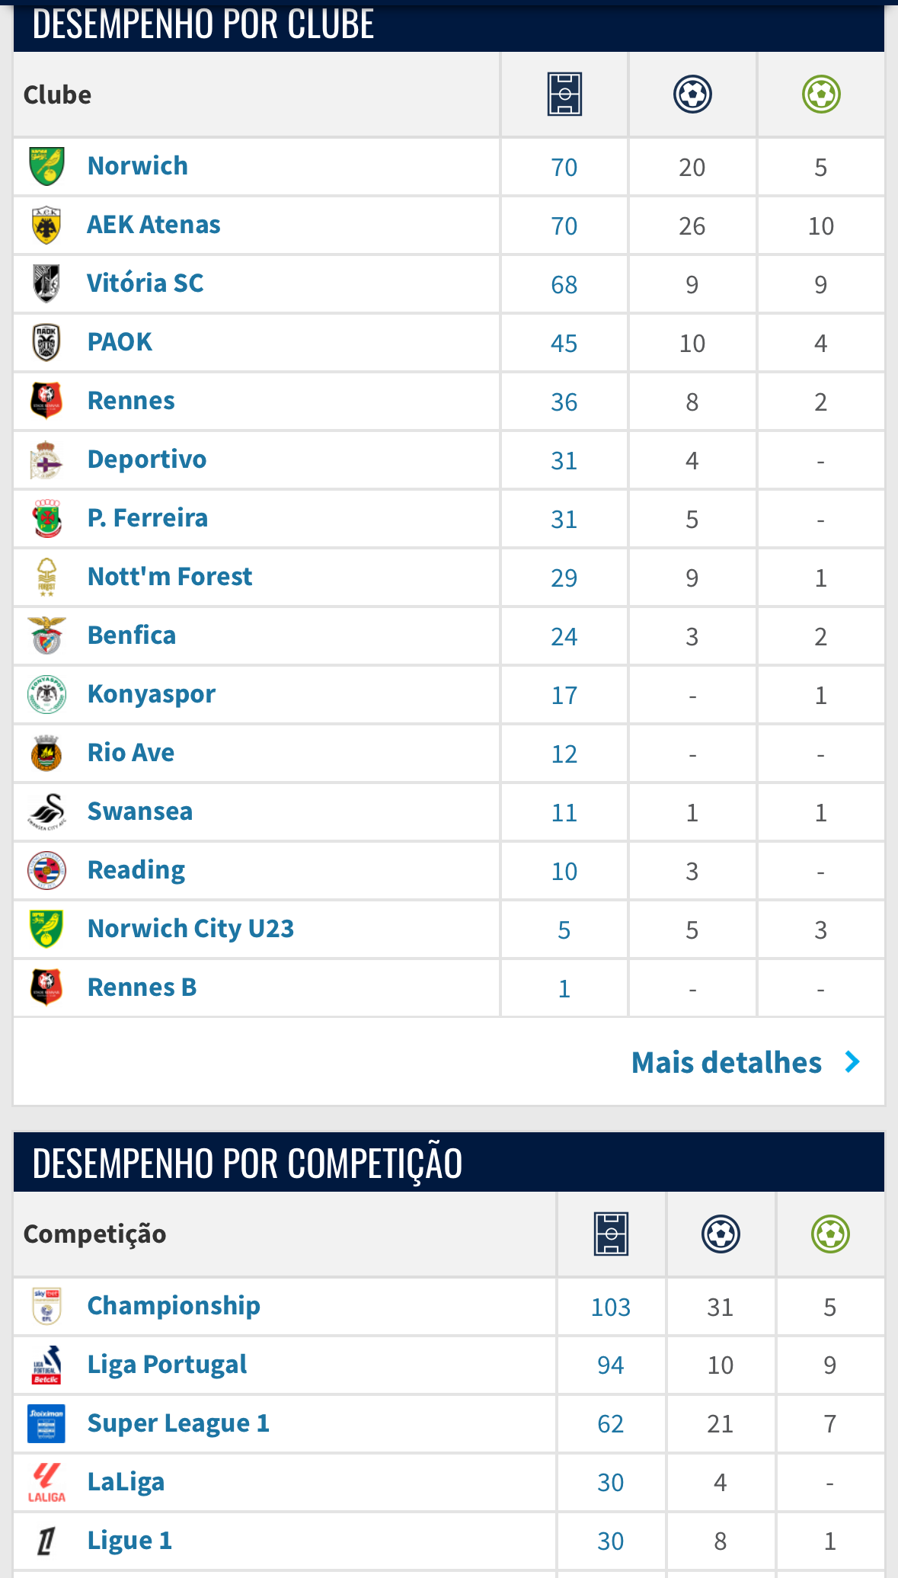Click the AEK Atenas crest icon
898x1578 pixels.
46,225
